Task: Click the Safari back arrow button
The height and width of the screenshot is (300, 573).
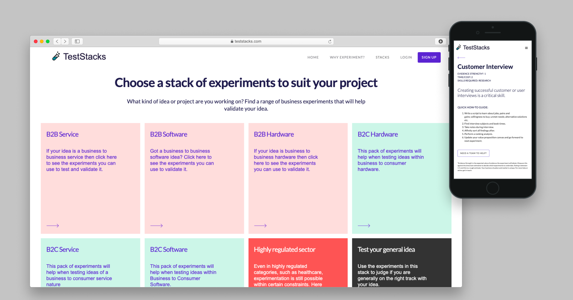Action: tap(57, 41)
